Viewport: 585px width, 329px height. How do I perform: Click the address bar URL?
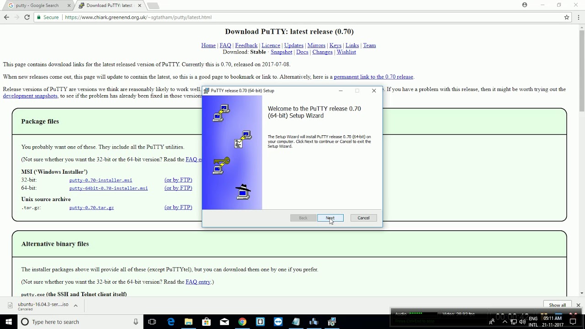[x=138, y=17]
